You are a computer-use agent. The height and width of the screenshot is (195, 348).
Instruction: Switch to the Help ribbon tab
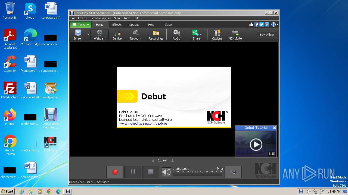tap(151, 25)
